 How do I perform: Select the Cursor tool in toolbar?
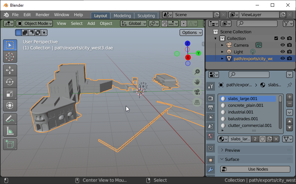click(x=10, y=57)
